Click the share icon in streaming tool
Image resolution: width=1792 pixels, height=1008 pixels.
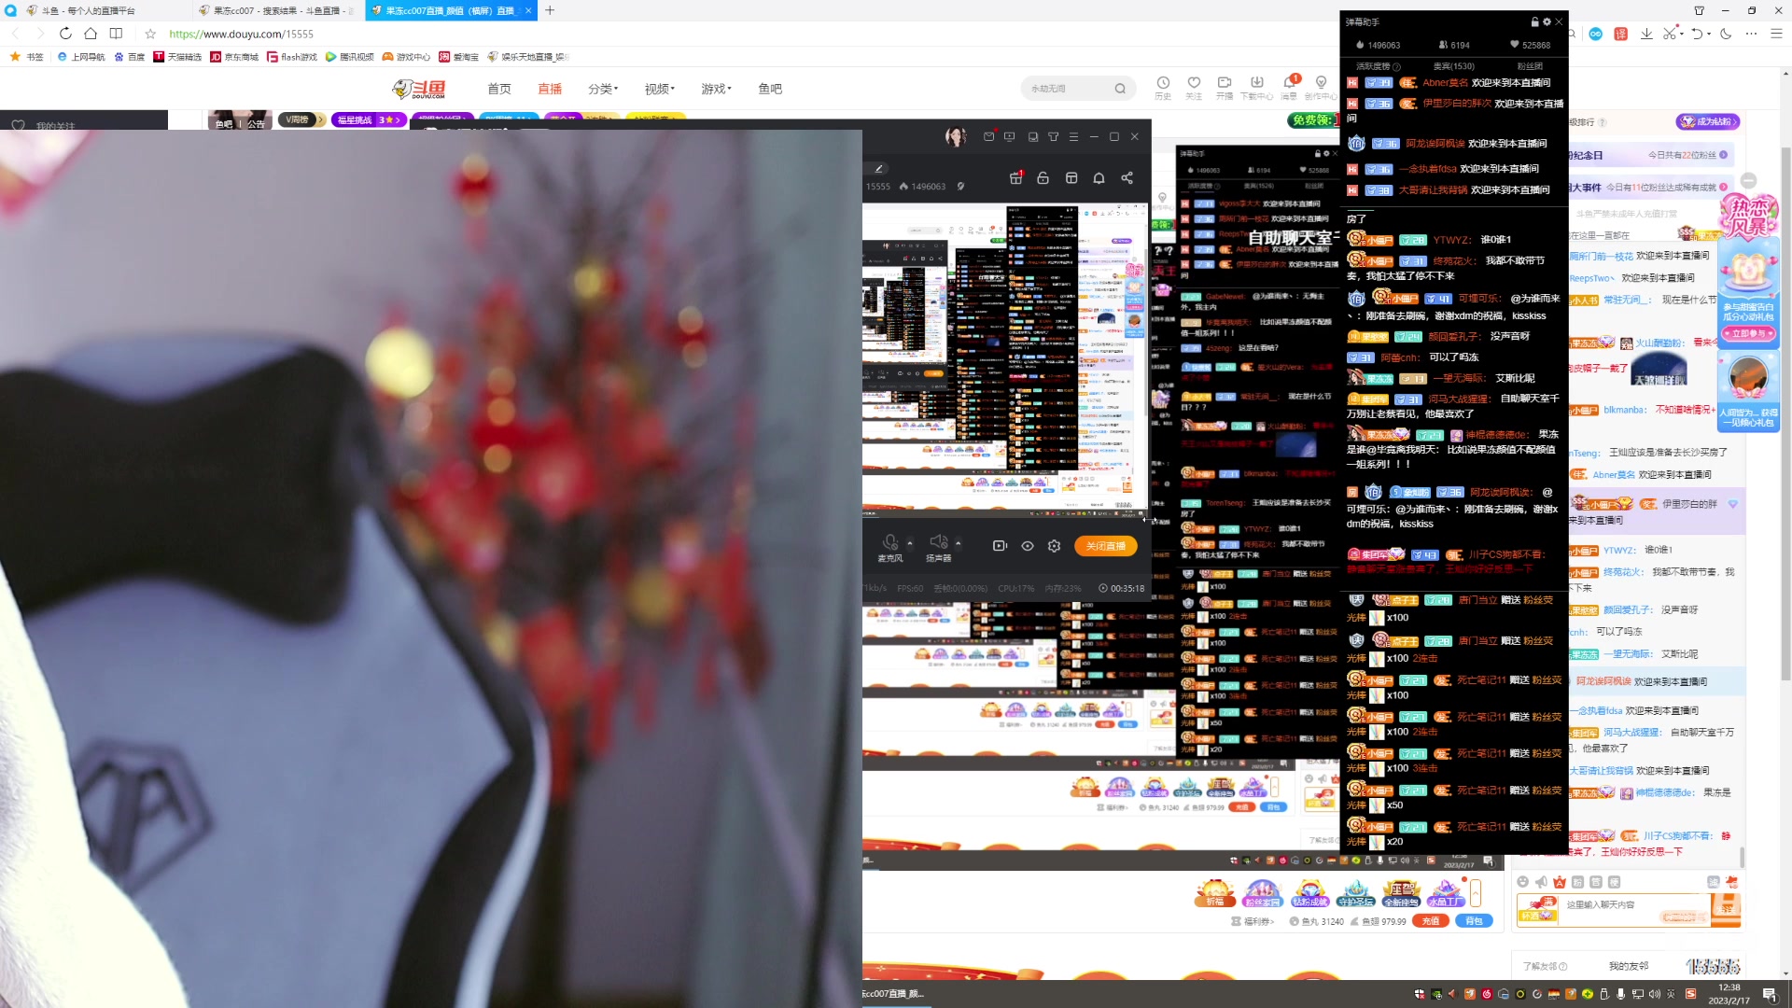(1127, 177)
